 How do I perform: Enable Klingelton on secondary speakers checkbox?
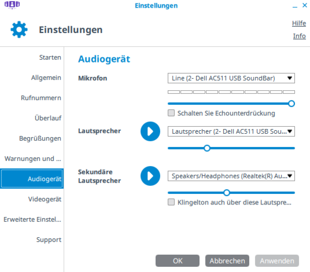pyautogui.click(x=171, y=202)
